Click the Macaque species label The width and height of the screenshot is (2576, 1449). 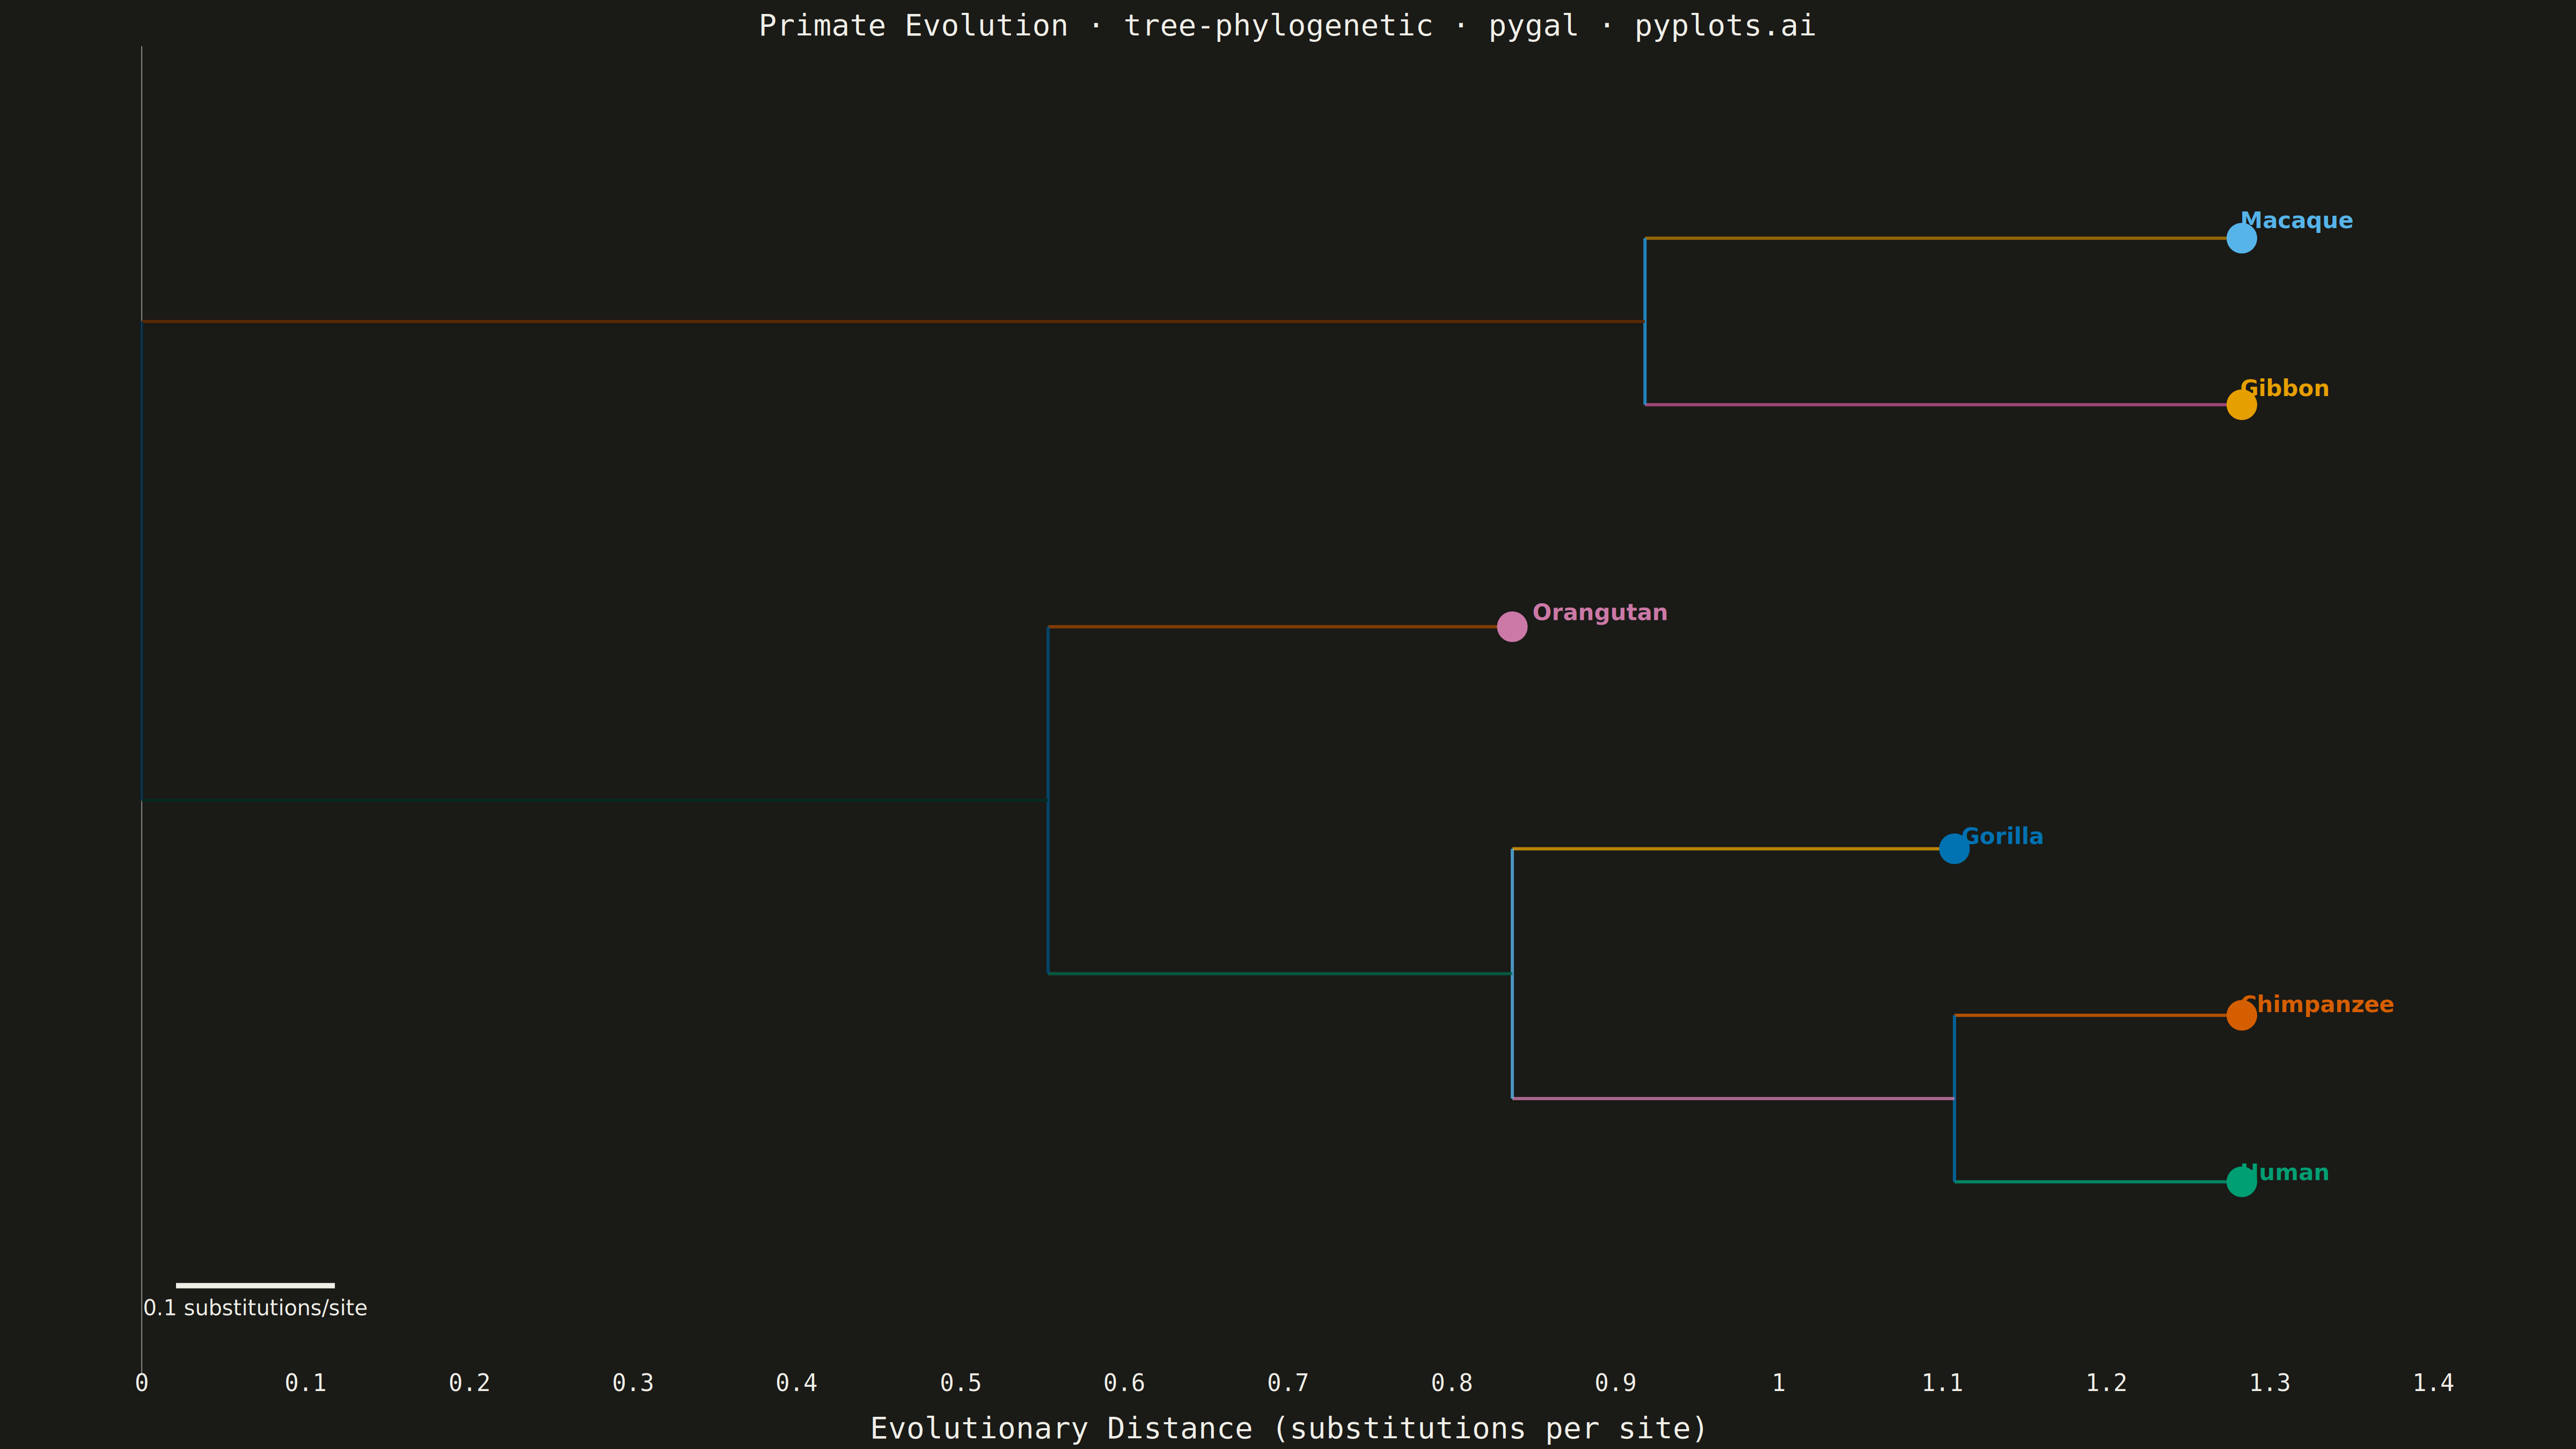[2296, 221]
